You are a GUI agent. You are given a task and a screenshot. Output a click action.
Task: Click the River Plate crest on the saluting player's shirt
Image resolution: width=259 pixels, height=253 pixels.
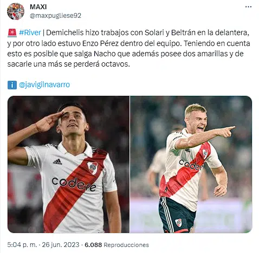click(x=93, y=168)
